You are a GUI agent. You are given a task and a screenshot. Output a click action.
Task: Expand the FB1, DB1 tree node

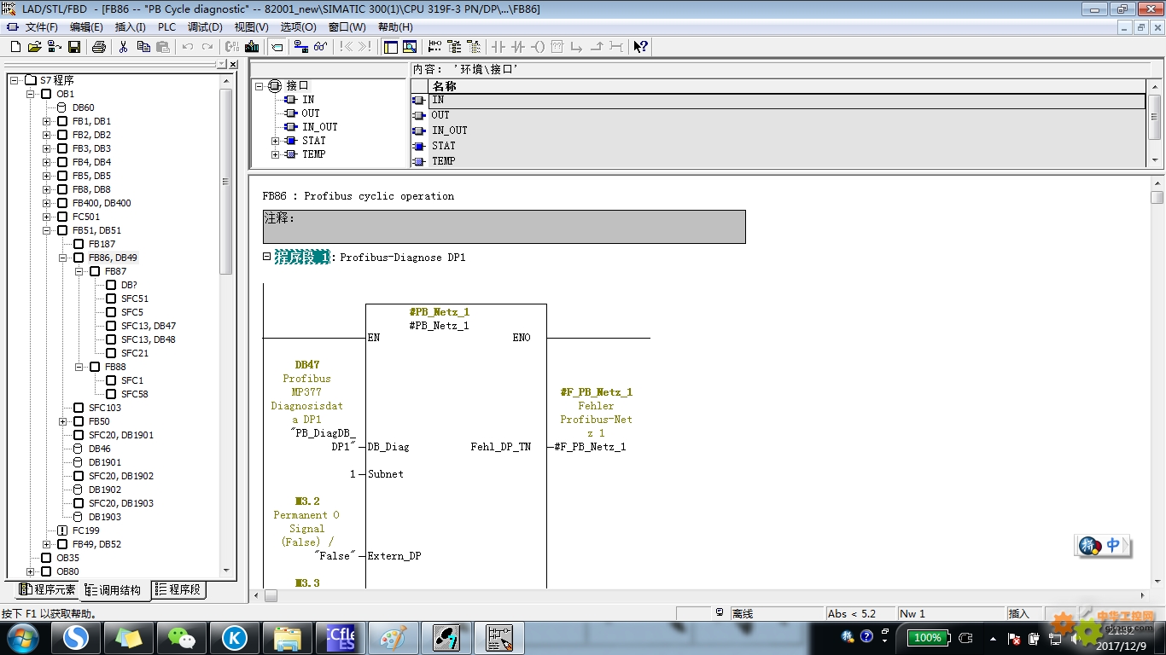click(46, 121)
